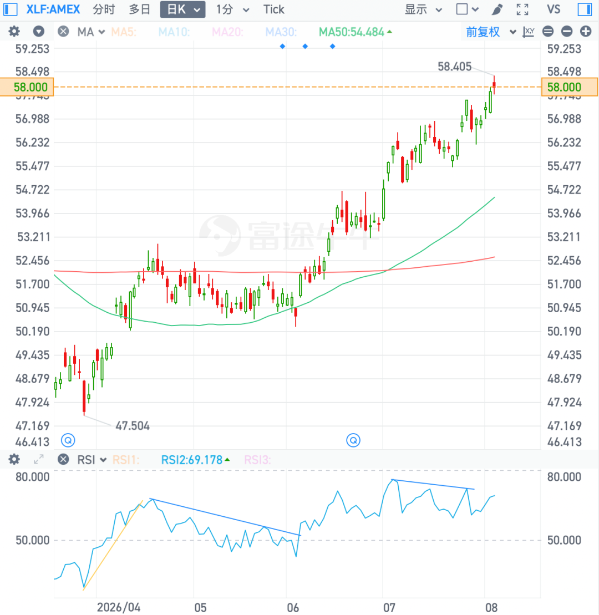Toggle the RSI2:69.178 line visibility
The height and width of the screenshot is (615, 599).
tap(195, 460)
